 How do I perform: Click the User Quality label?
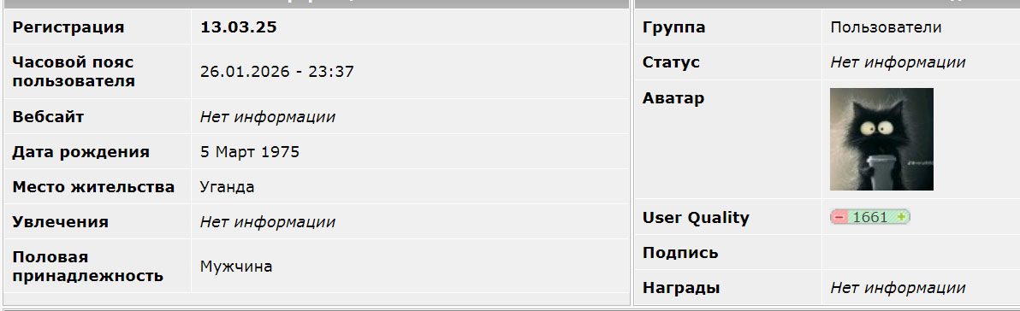[696, 218]
